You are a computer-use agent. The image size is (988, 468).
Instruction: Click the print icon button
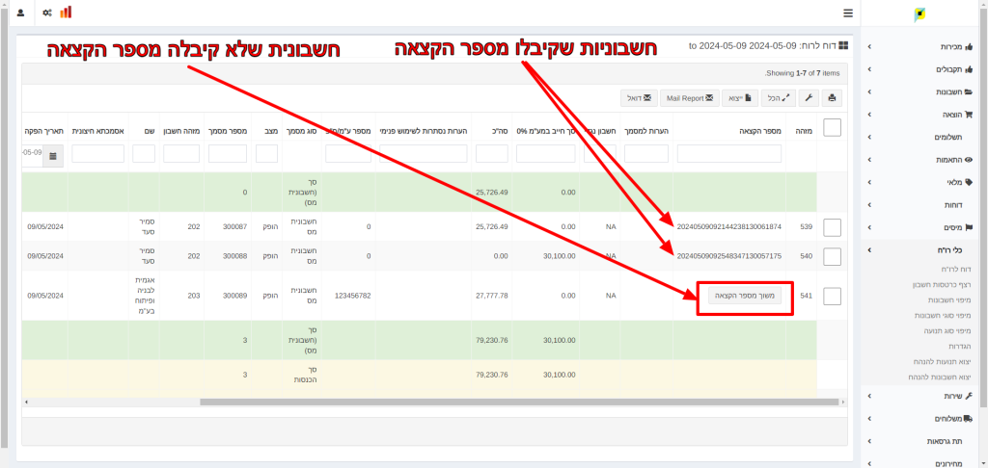[832, 98]
